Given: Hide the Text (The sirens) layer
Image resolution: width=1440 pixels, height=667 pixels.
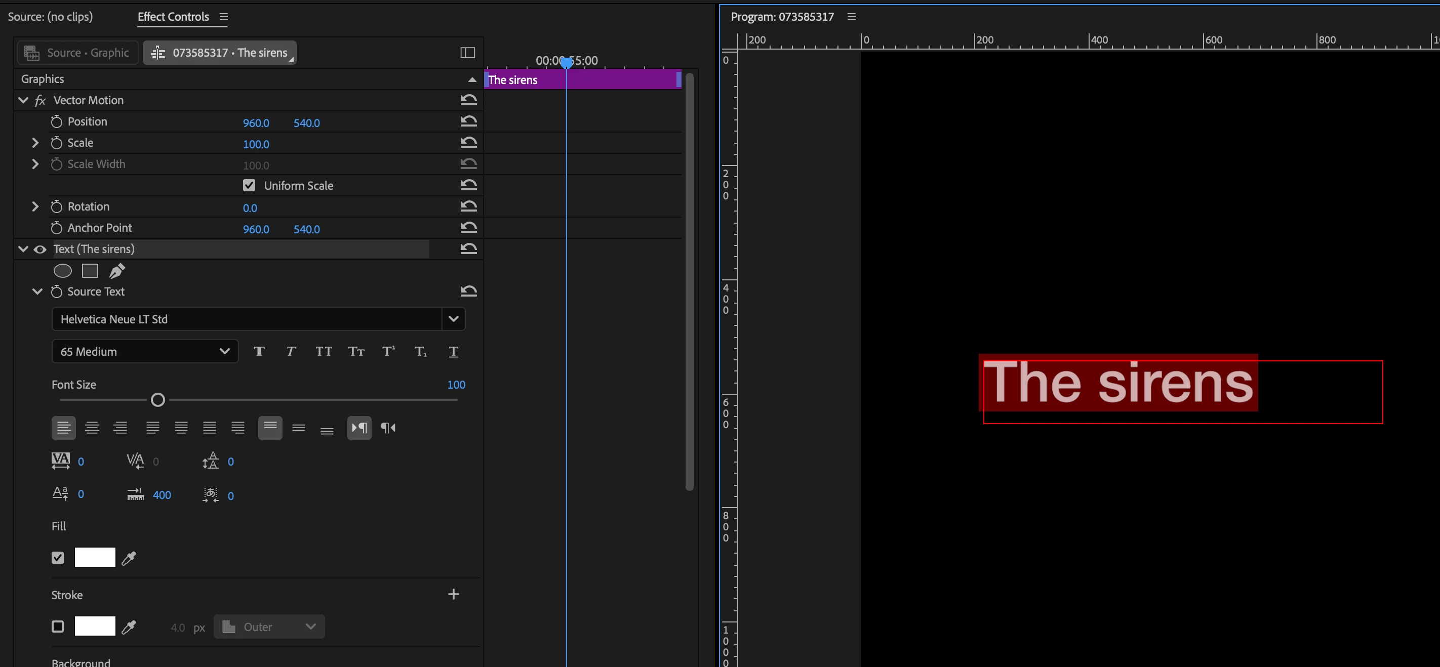Looking at the screenshot, I should point(40,249).
